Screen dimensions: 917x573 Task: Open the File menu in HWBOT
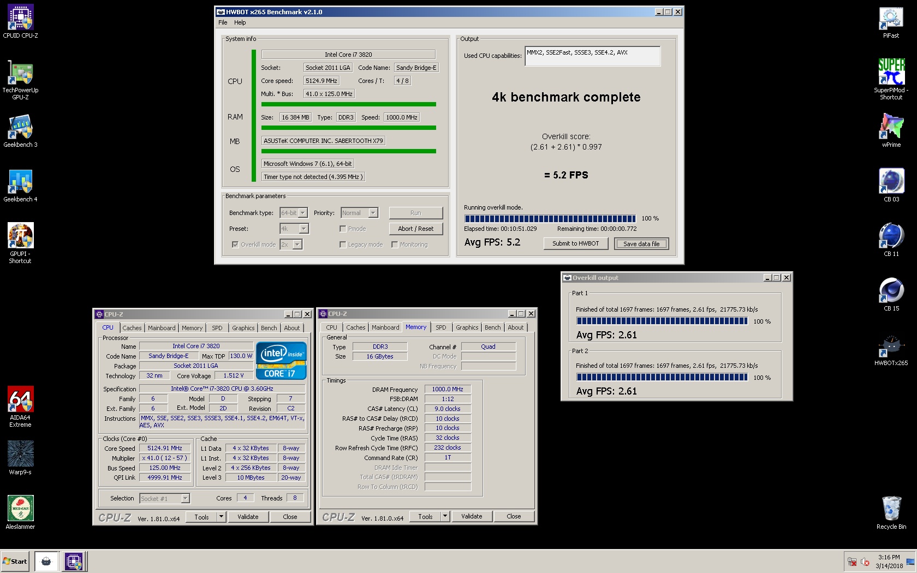tap(223, 22)
